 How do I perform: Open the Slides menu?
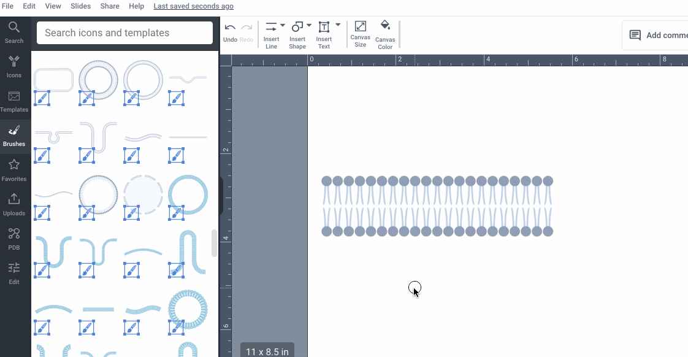coord(80,6)
